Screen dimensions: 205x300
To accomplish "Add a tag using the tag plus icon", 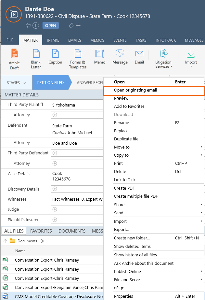I will 75,25.
